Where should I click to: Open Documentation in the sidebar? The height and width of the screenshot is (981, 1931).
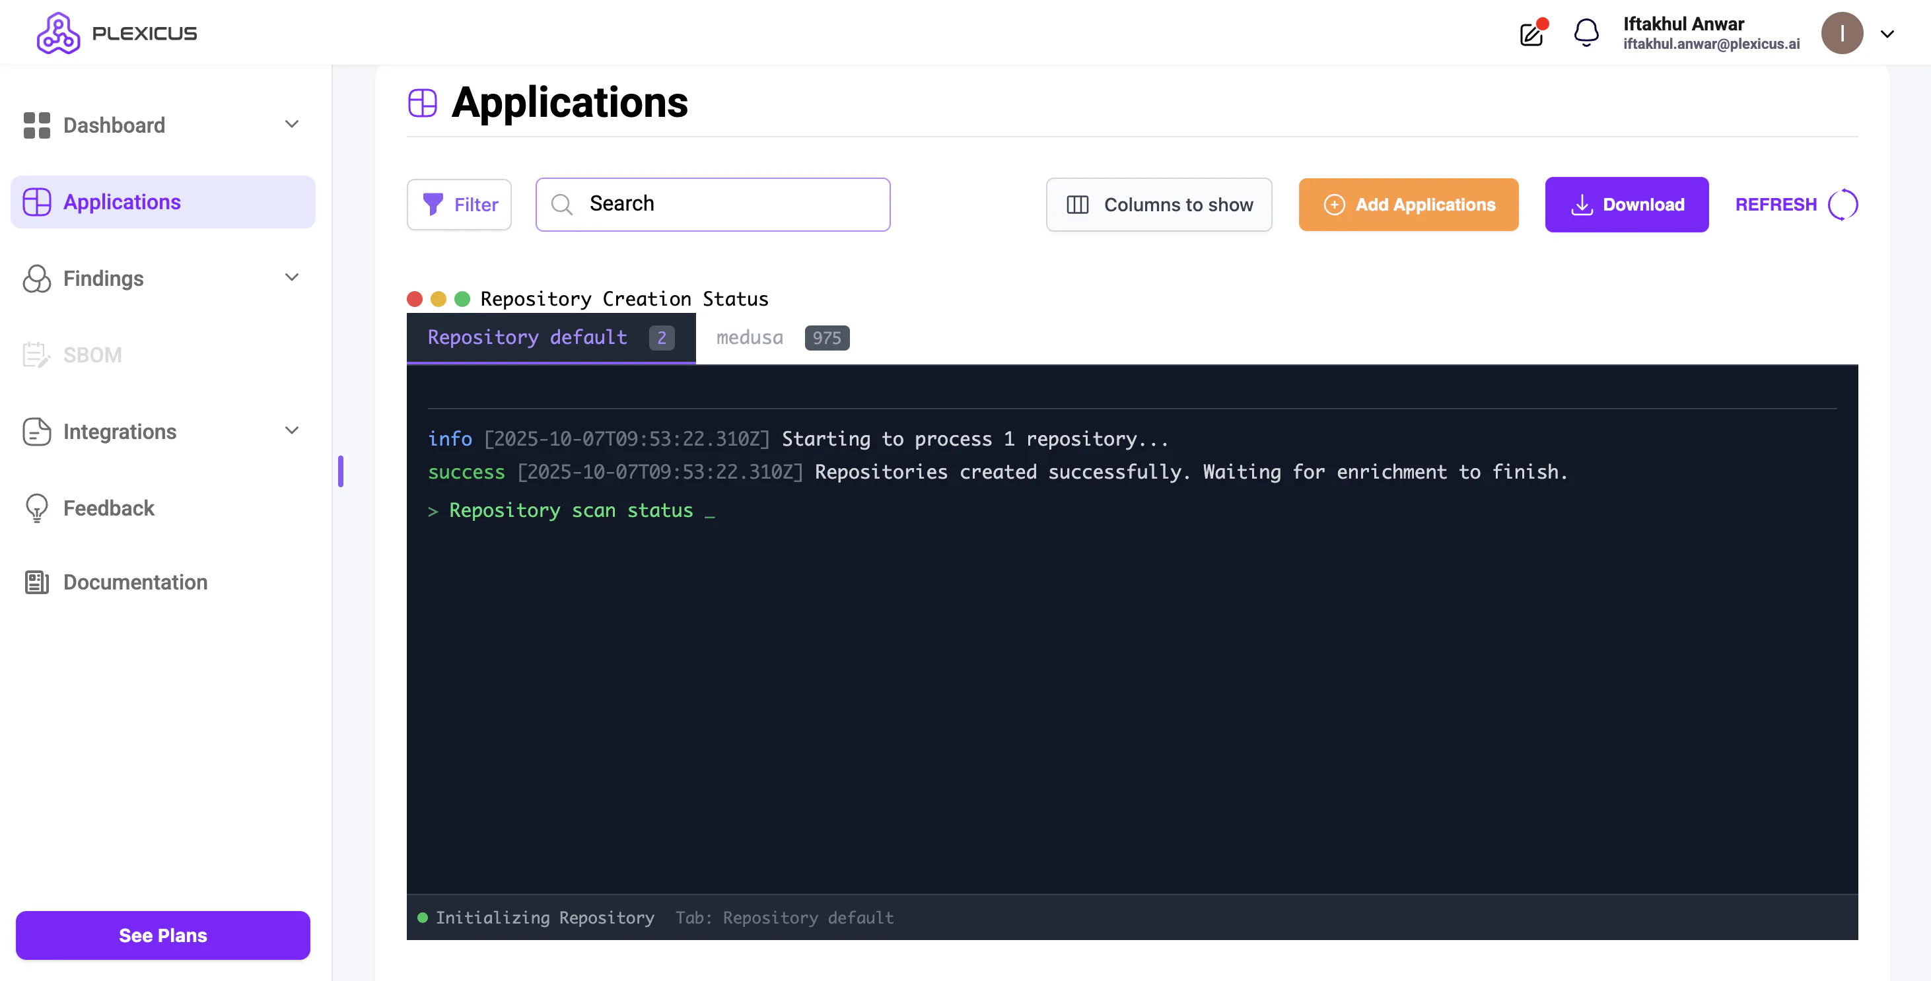pos(135,582)
